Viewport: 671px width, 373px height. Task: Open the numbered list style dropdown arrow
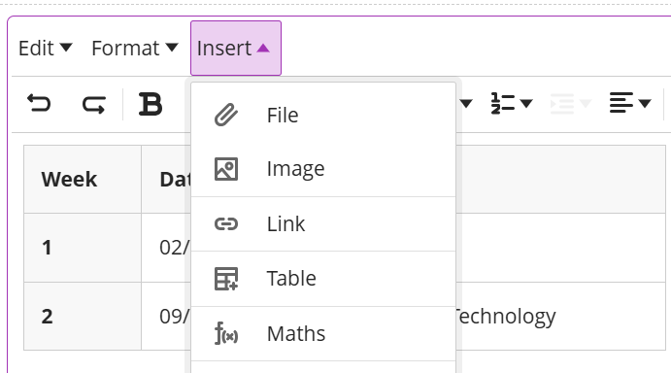[x=526, y=104]
